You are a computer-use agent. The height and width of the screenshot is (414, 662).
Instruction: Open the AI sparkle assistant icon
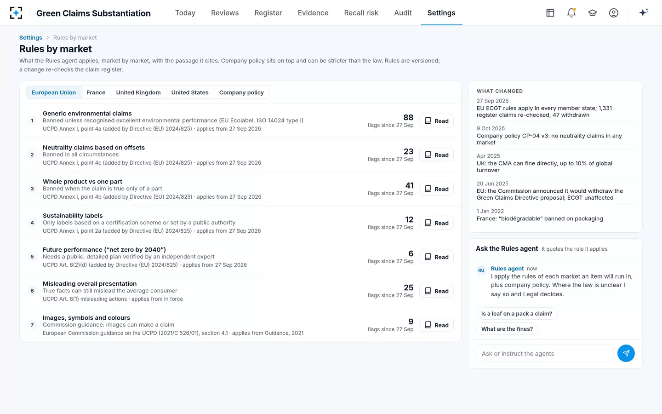tap(644, 12)
